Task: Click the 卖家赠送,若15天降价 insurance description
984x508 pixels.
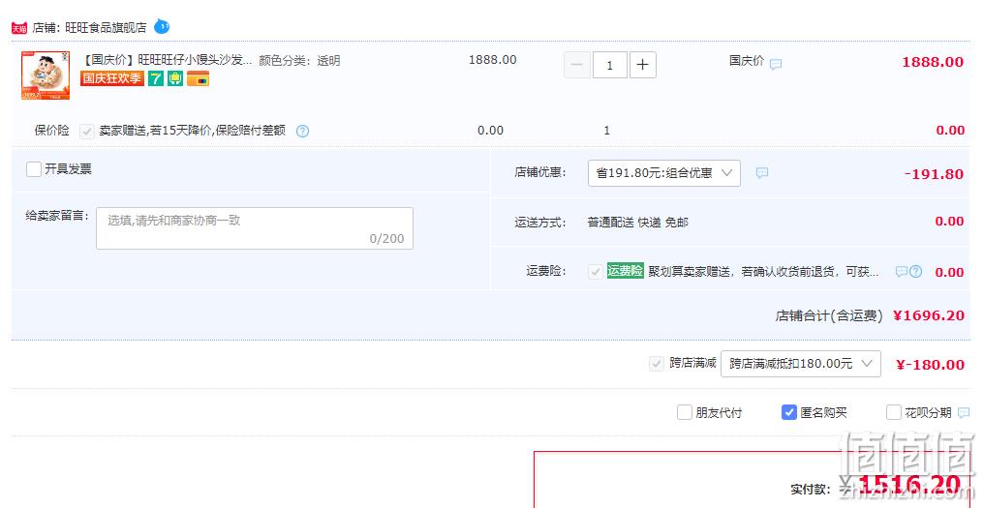Action: [x=192, y=131]
